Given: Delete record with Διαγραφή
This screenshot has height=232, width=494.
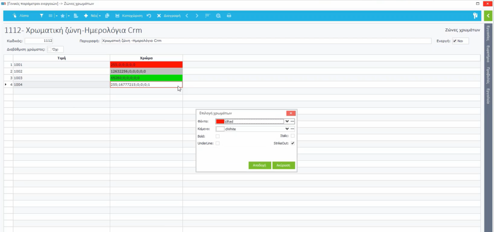Looking at the screenshot, I should point(168,15).
